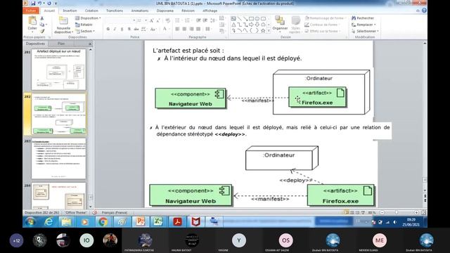Open the Sélectionner dropdown
The height and width of the screenshot is (253, 450).
click(365, 31)
